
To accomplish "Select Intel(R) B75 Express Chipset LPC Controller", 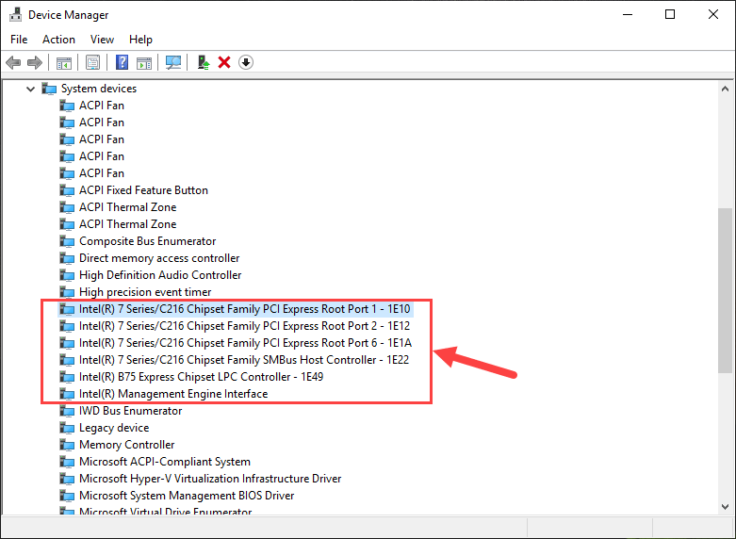I will click(x=201, y=377).
